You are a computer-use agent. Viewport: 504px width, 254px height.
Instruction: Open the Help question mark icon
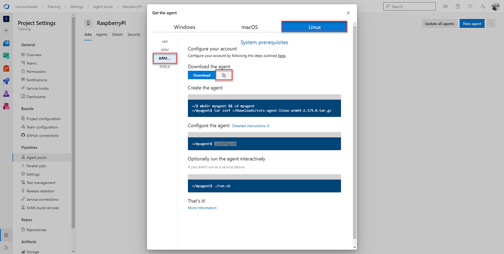pyautogui.click(x=470, y=6)
